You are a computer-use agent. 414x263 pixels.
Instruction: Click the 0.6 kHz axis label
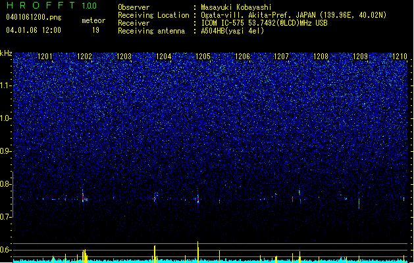point(6,250)
